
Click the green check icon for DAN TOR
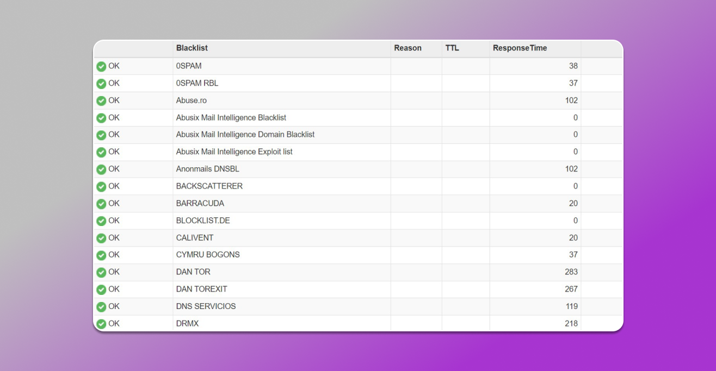pyautogui.click(x=101, y=272)
